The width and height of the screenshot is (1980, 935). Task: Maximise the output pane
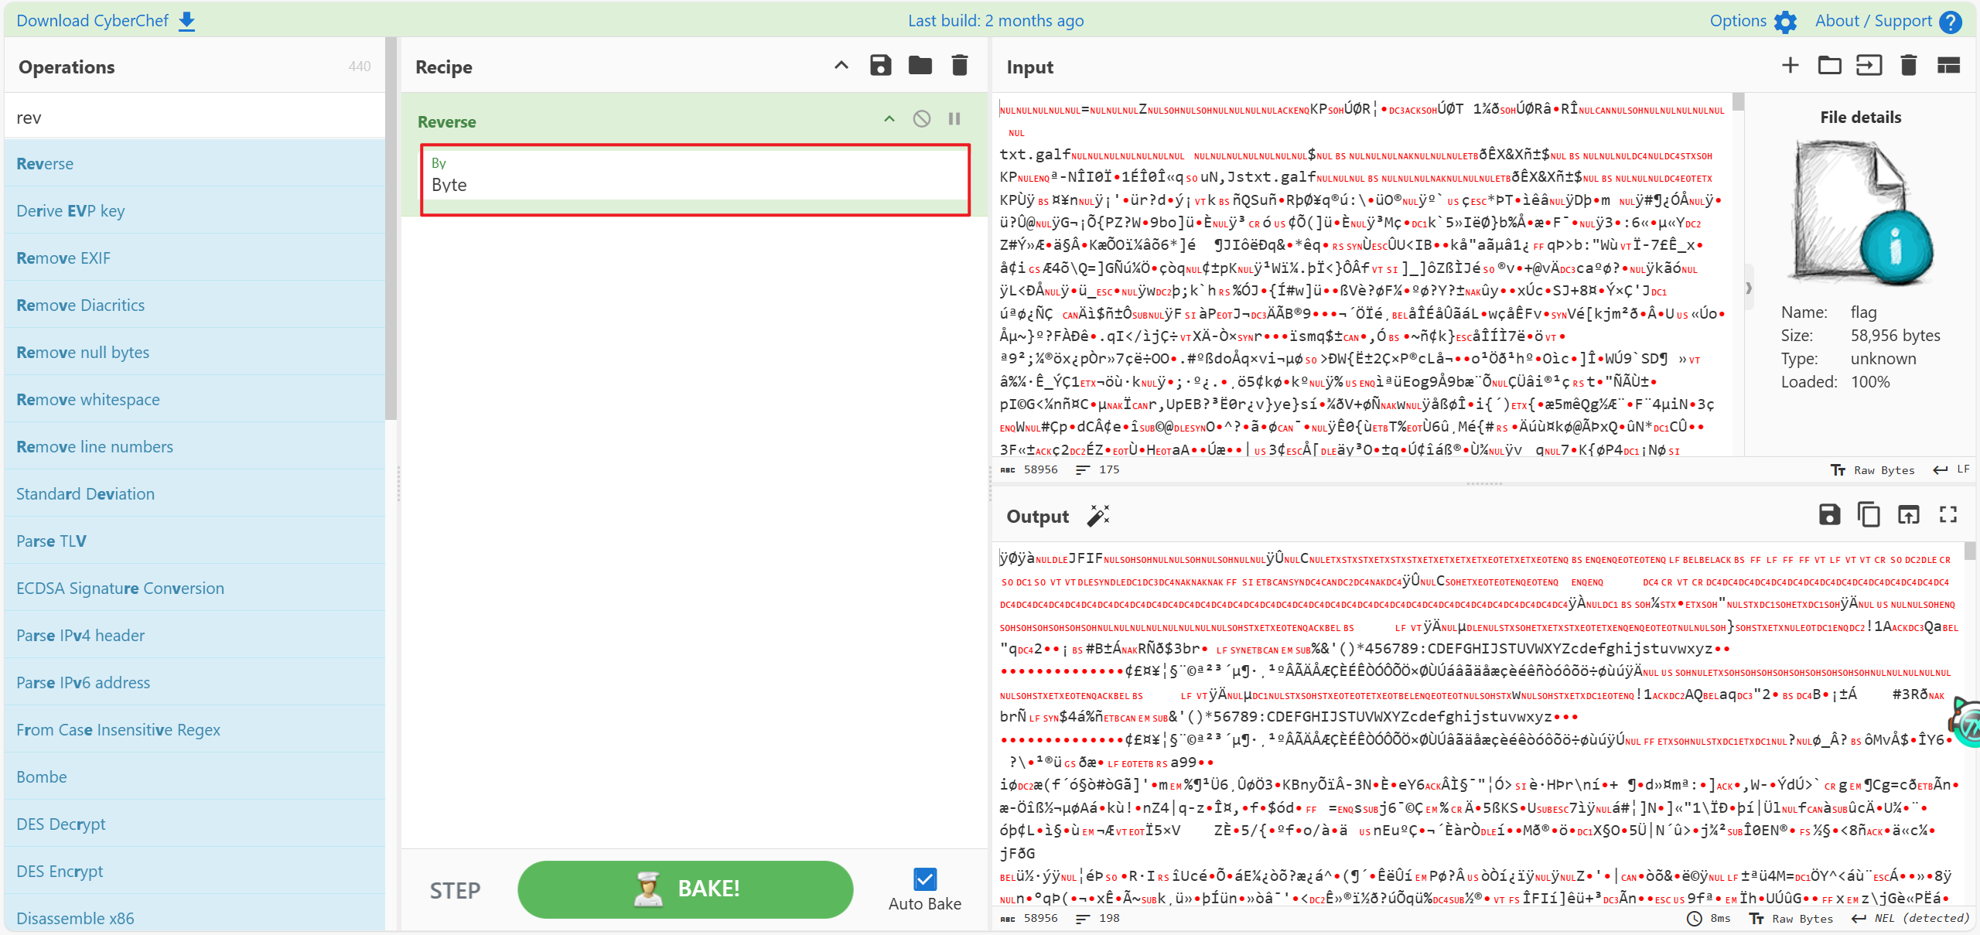coord(1948,514)
